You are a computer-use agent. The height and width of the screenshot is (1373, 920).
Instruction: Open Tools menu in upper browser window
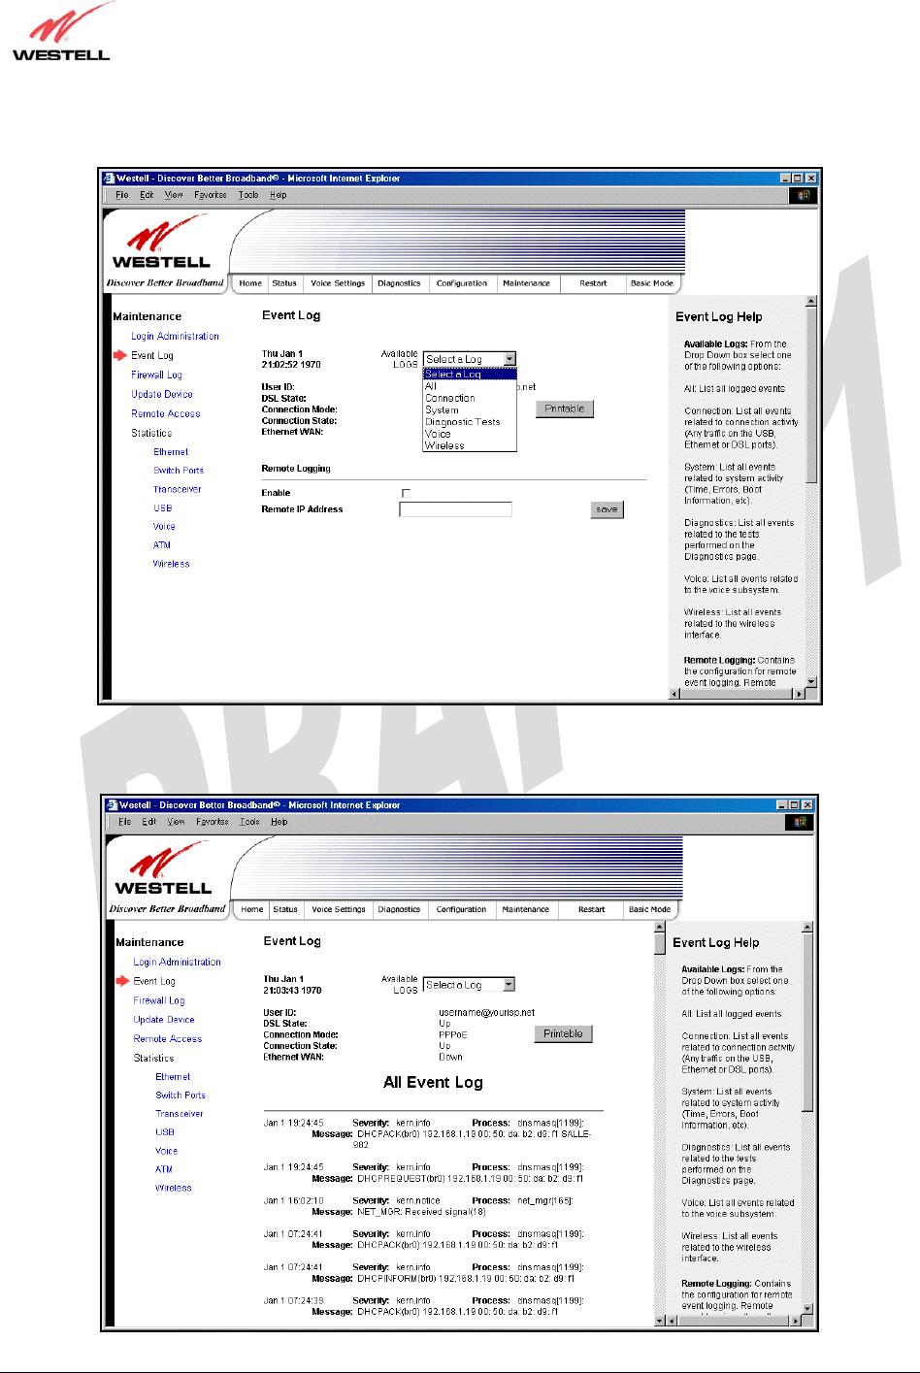[248, 195]
